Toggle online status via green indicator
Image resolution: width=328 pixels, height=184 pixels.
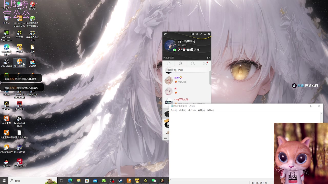click(175, 50)
